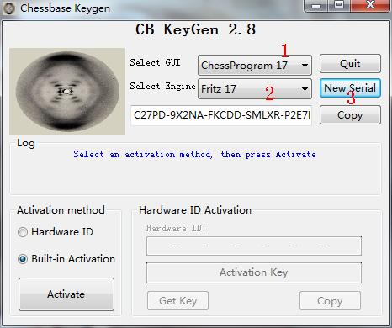The height and width of the screenshot is (328, 392).
Task: Click the circular diffraction pattern image
Action: (x=67, y=91)
